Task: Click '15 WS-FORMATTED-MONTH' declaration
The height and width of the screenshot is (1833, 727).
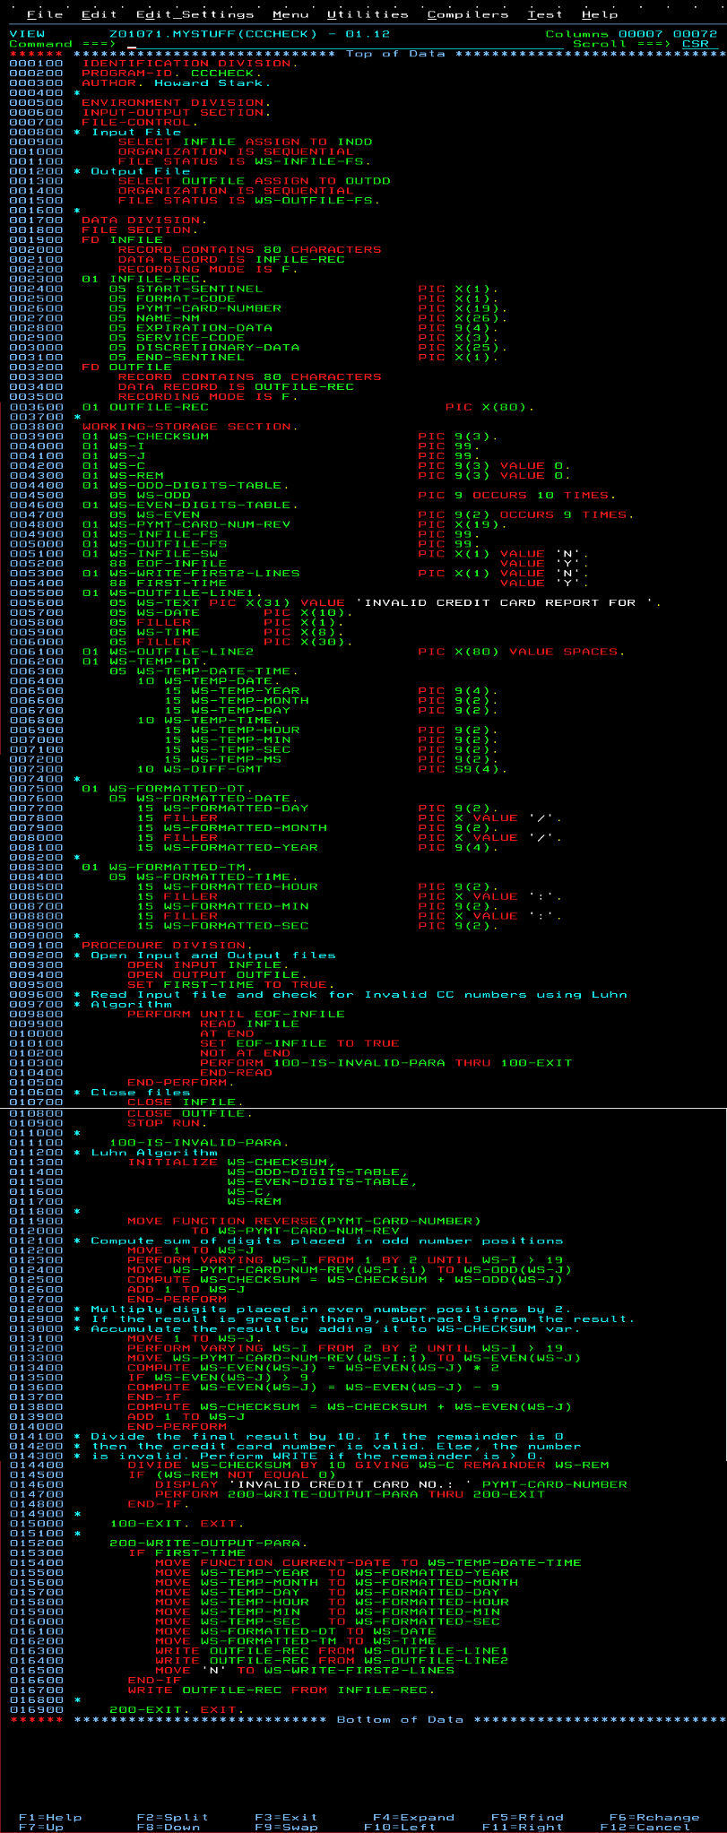Action: tap(318, 828)
